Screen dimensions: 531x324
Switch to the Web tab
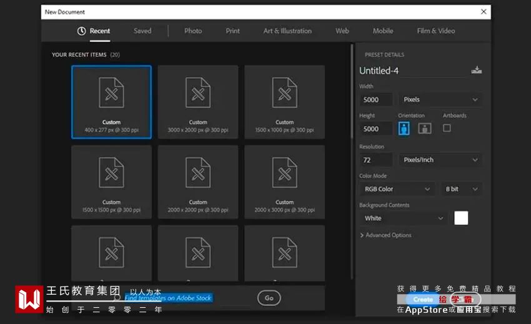tap(342, 31)
